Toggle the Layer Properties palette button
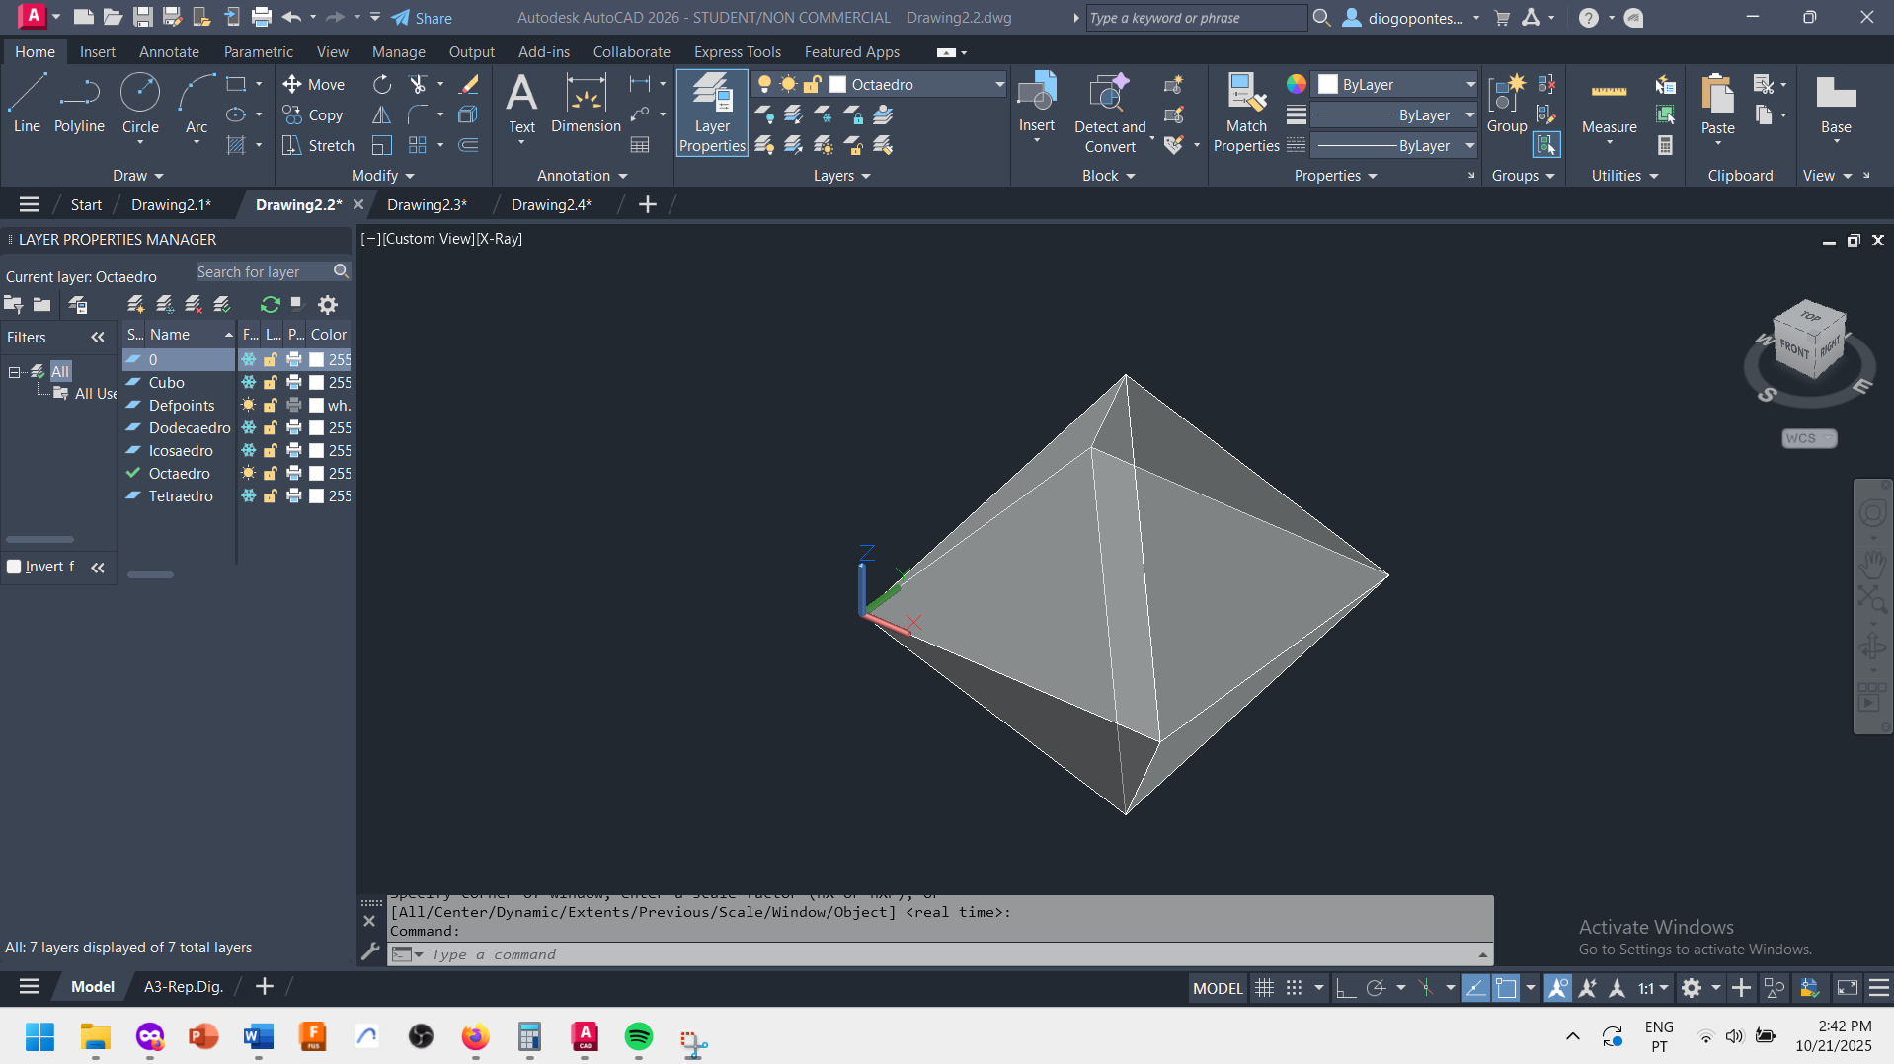Image resolution: width=1894 pixels, height=1064 pixels. pyautogui.click(x=712, y=114)
